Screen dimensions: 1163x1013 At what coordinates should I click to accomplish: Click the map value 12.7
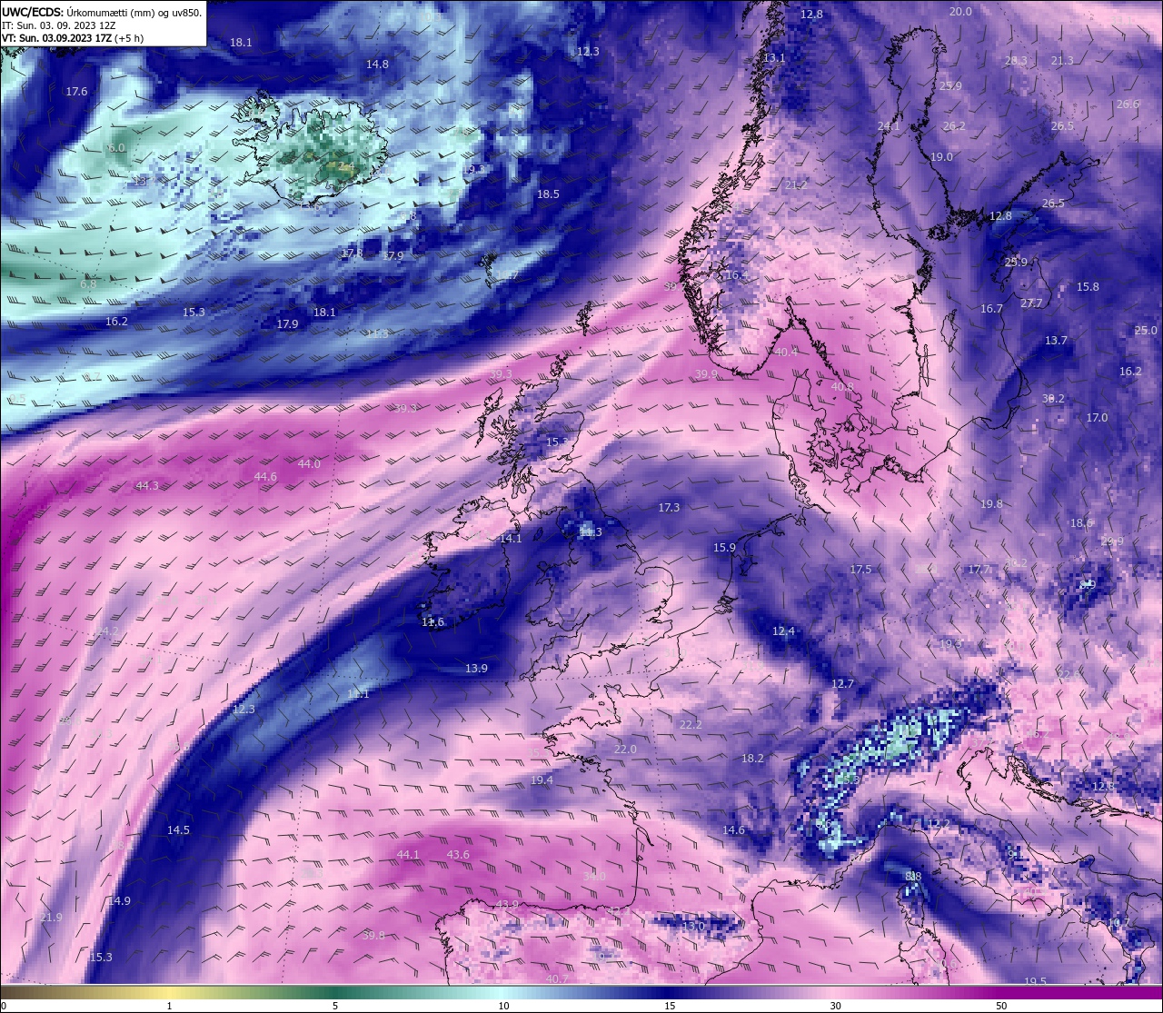(x=843, y=684)
